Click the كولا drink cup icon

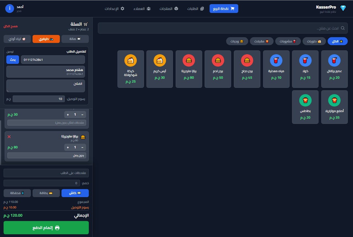click(305, 60)
